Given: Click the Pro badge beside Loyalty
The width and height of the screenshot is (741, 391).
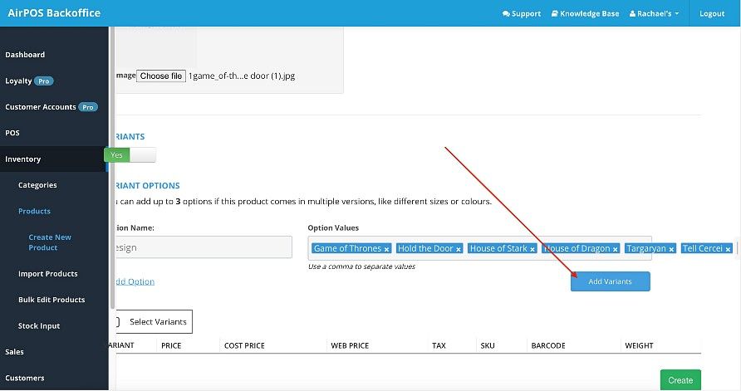Looking at the screenshot, I should (x=44, y=81).
